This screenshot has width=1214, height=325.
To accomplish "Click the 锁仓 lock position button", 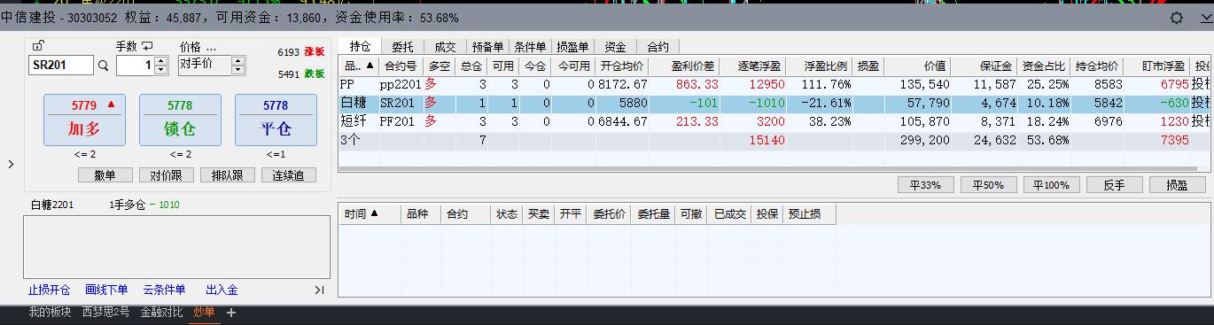I will (x=180, y=120).
